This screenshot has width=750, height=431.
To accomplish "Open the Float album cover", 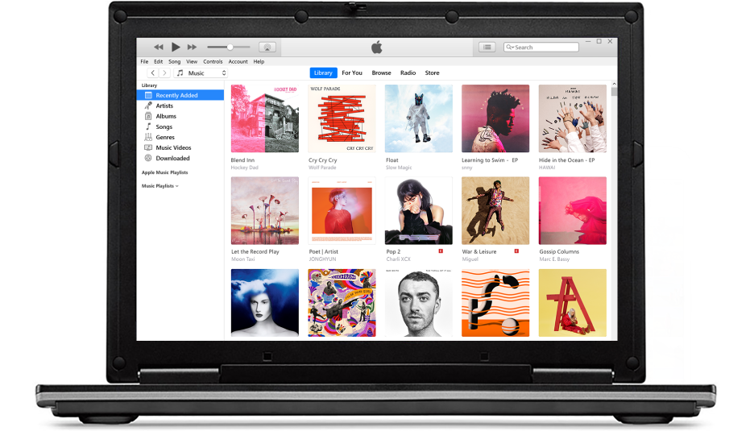I will (x=419, y=118).
